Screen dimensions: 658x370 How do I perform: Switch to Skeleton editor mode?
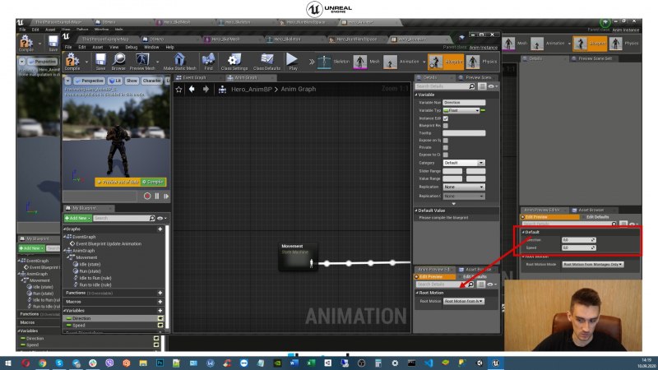pos(334,62)
